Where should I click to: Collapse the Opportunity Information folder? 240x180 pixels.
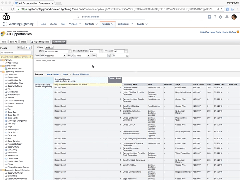pos(1,71)
